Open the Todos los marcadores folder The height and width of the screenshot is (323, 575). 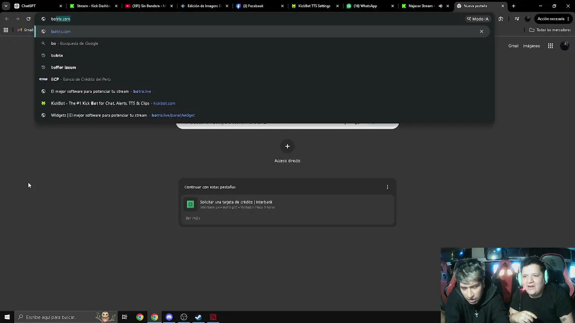550,30
